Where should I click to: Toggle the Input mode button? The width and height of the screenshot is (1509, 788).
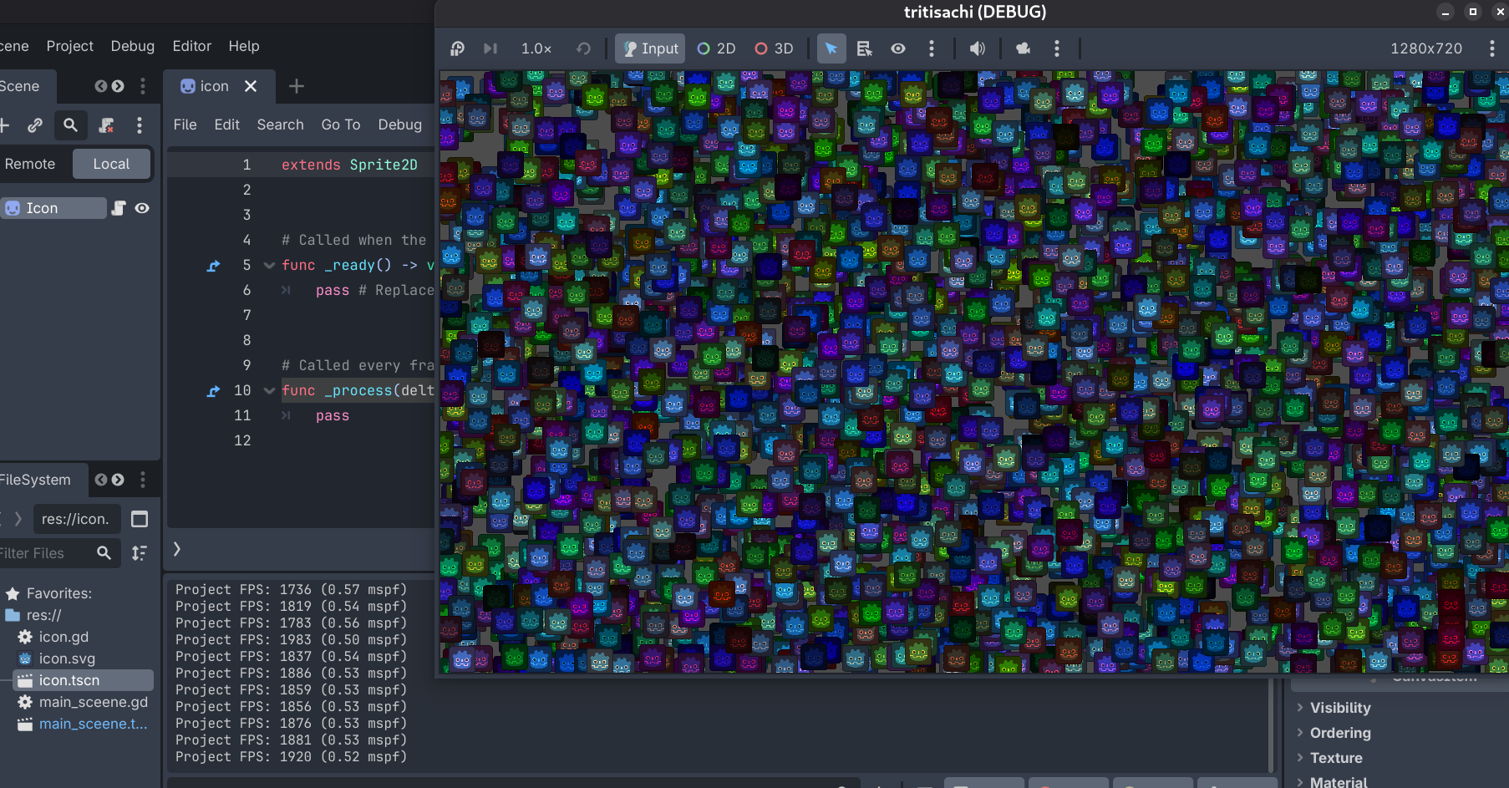(x=650, y=48)
